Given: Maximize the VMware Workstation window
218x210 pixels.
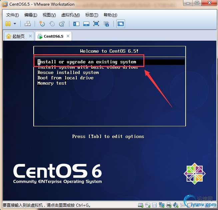Looking at the screenshot, I should (197, 3).
